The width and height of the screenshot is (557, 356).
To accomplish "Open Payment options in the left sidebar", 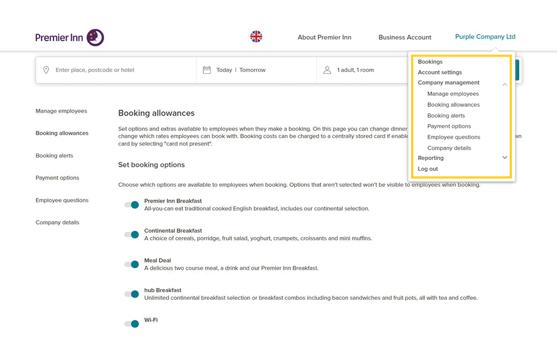I will coord(57,178).
